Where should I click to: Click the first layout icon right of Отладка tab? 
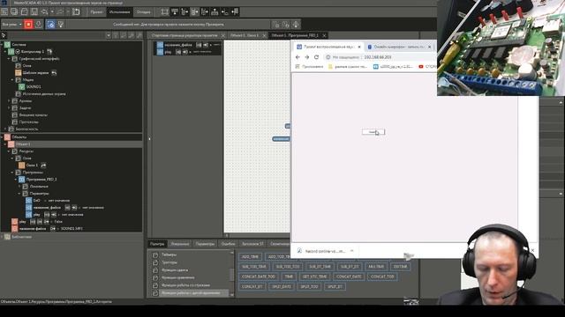click(x=165, y=11)
